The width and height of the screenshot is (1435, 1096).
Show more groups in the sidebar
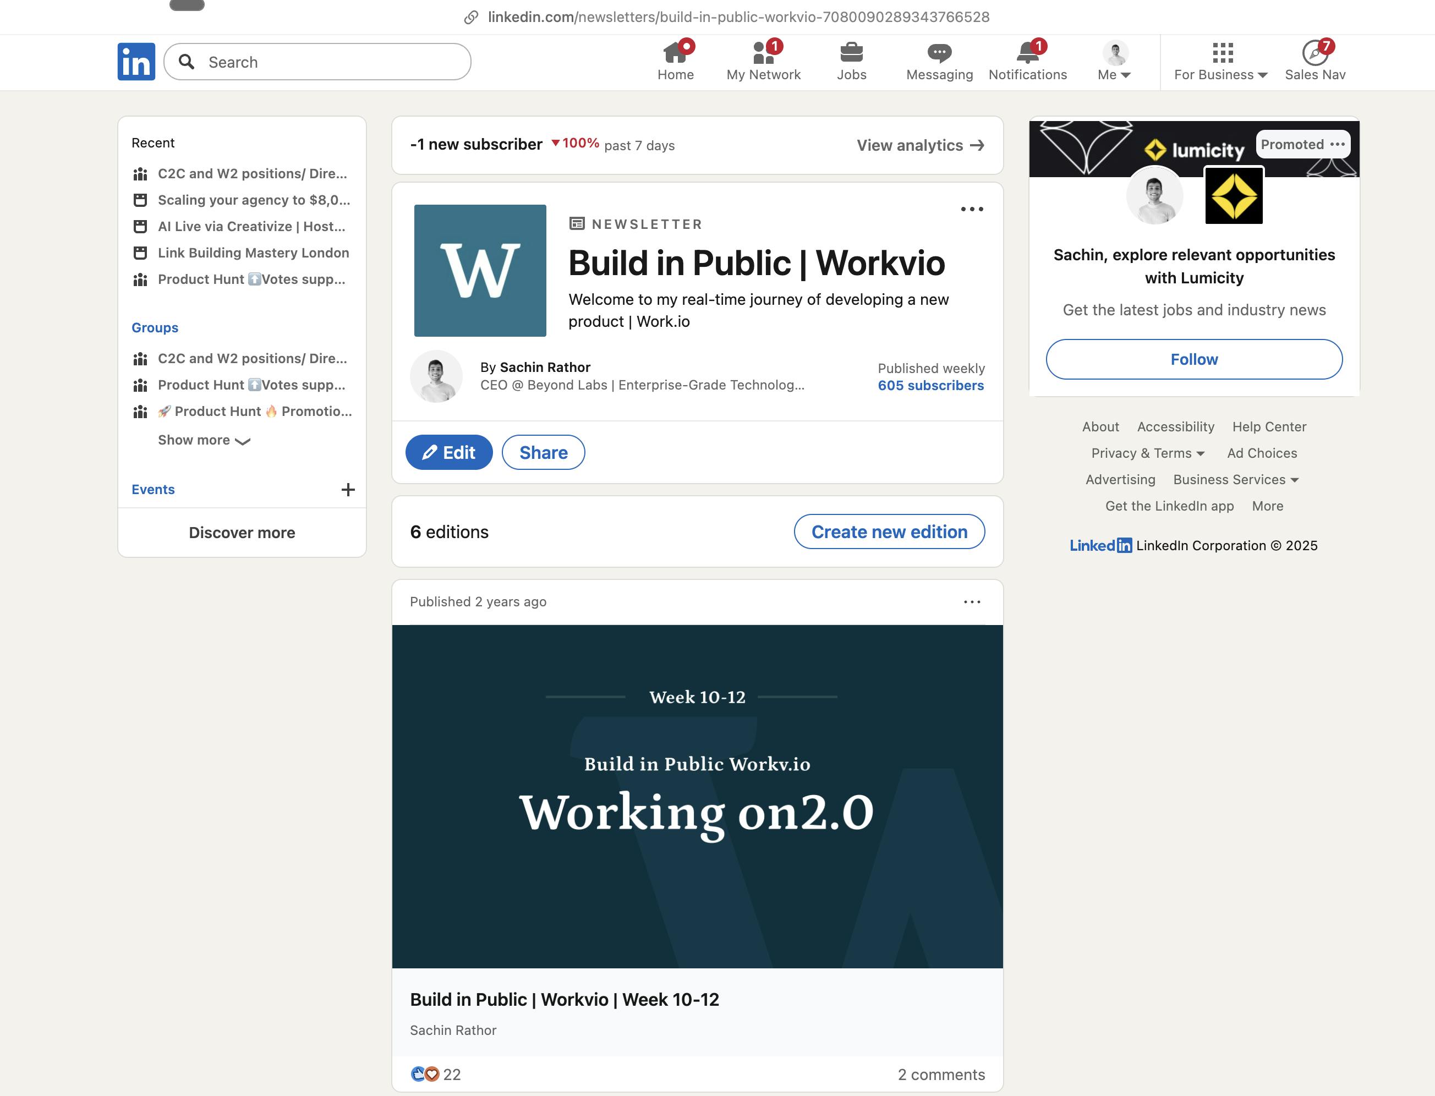coord(204,440)
